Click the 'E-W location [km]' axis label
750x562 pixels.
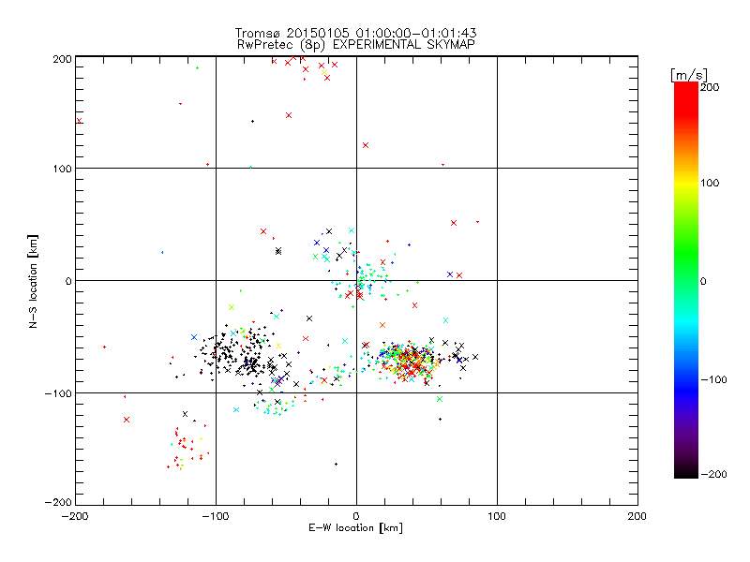[x=356, y=527]
